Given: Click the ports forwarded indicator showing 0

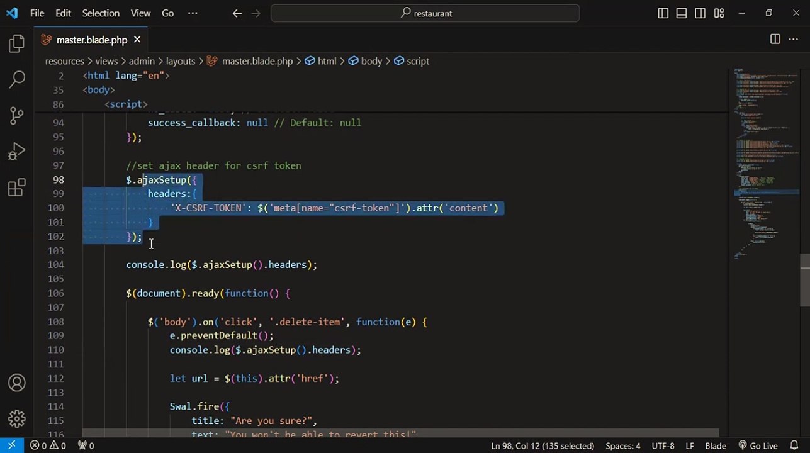Looking at the screenshot, I should [86, 445].
